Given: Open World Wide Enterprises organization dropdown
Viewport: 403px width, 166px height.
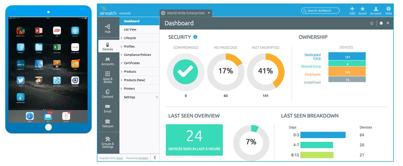Looking at the screenshot, I should pyautogui.click(x=186, y=13).
